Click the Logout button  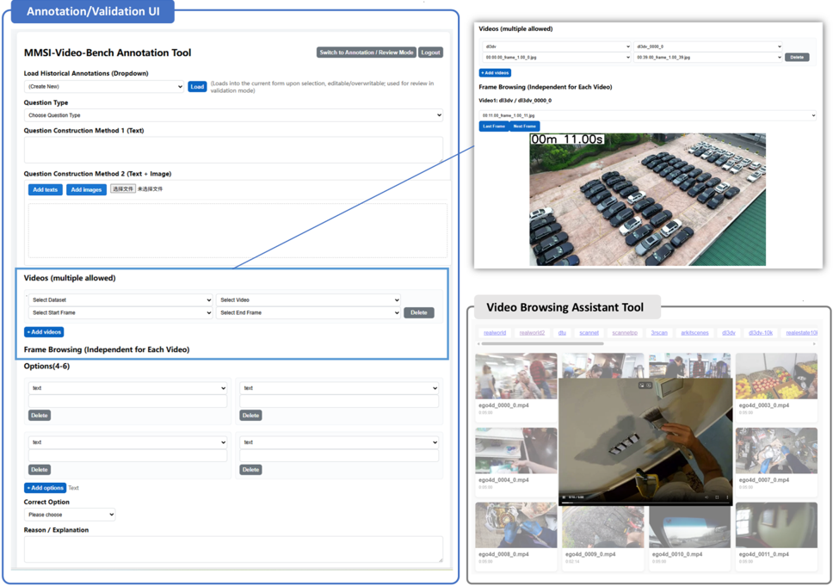tap(430, 52)
